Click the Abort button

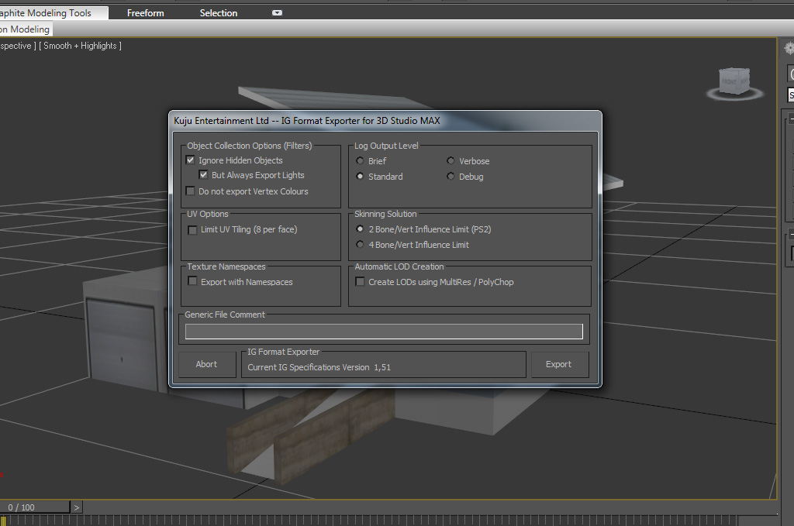pyautogui.click(x=207, y=364)
